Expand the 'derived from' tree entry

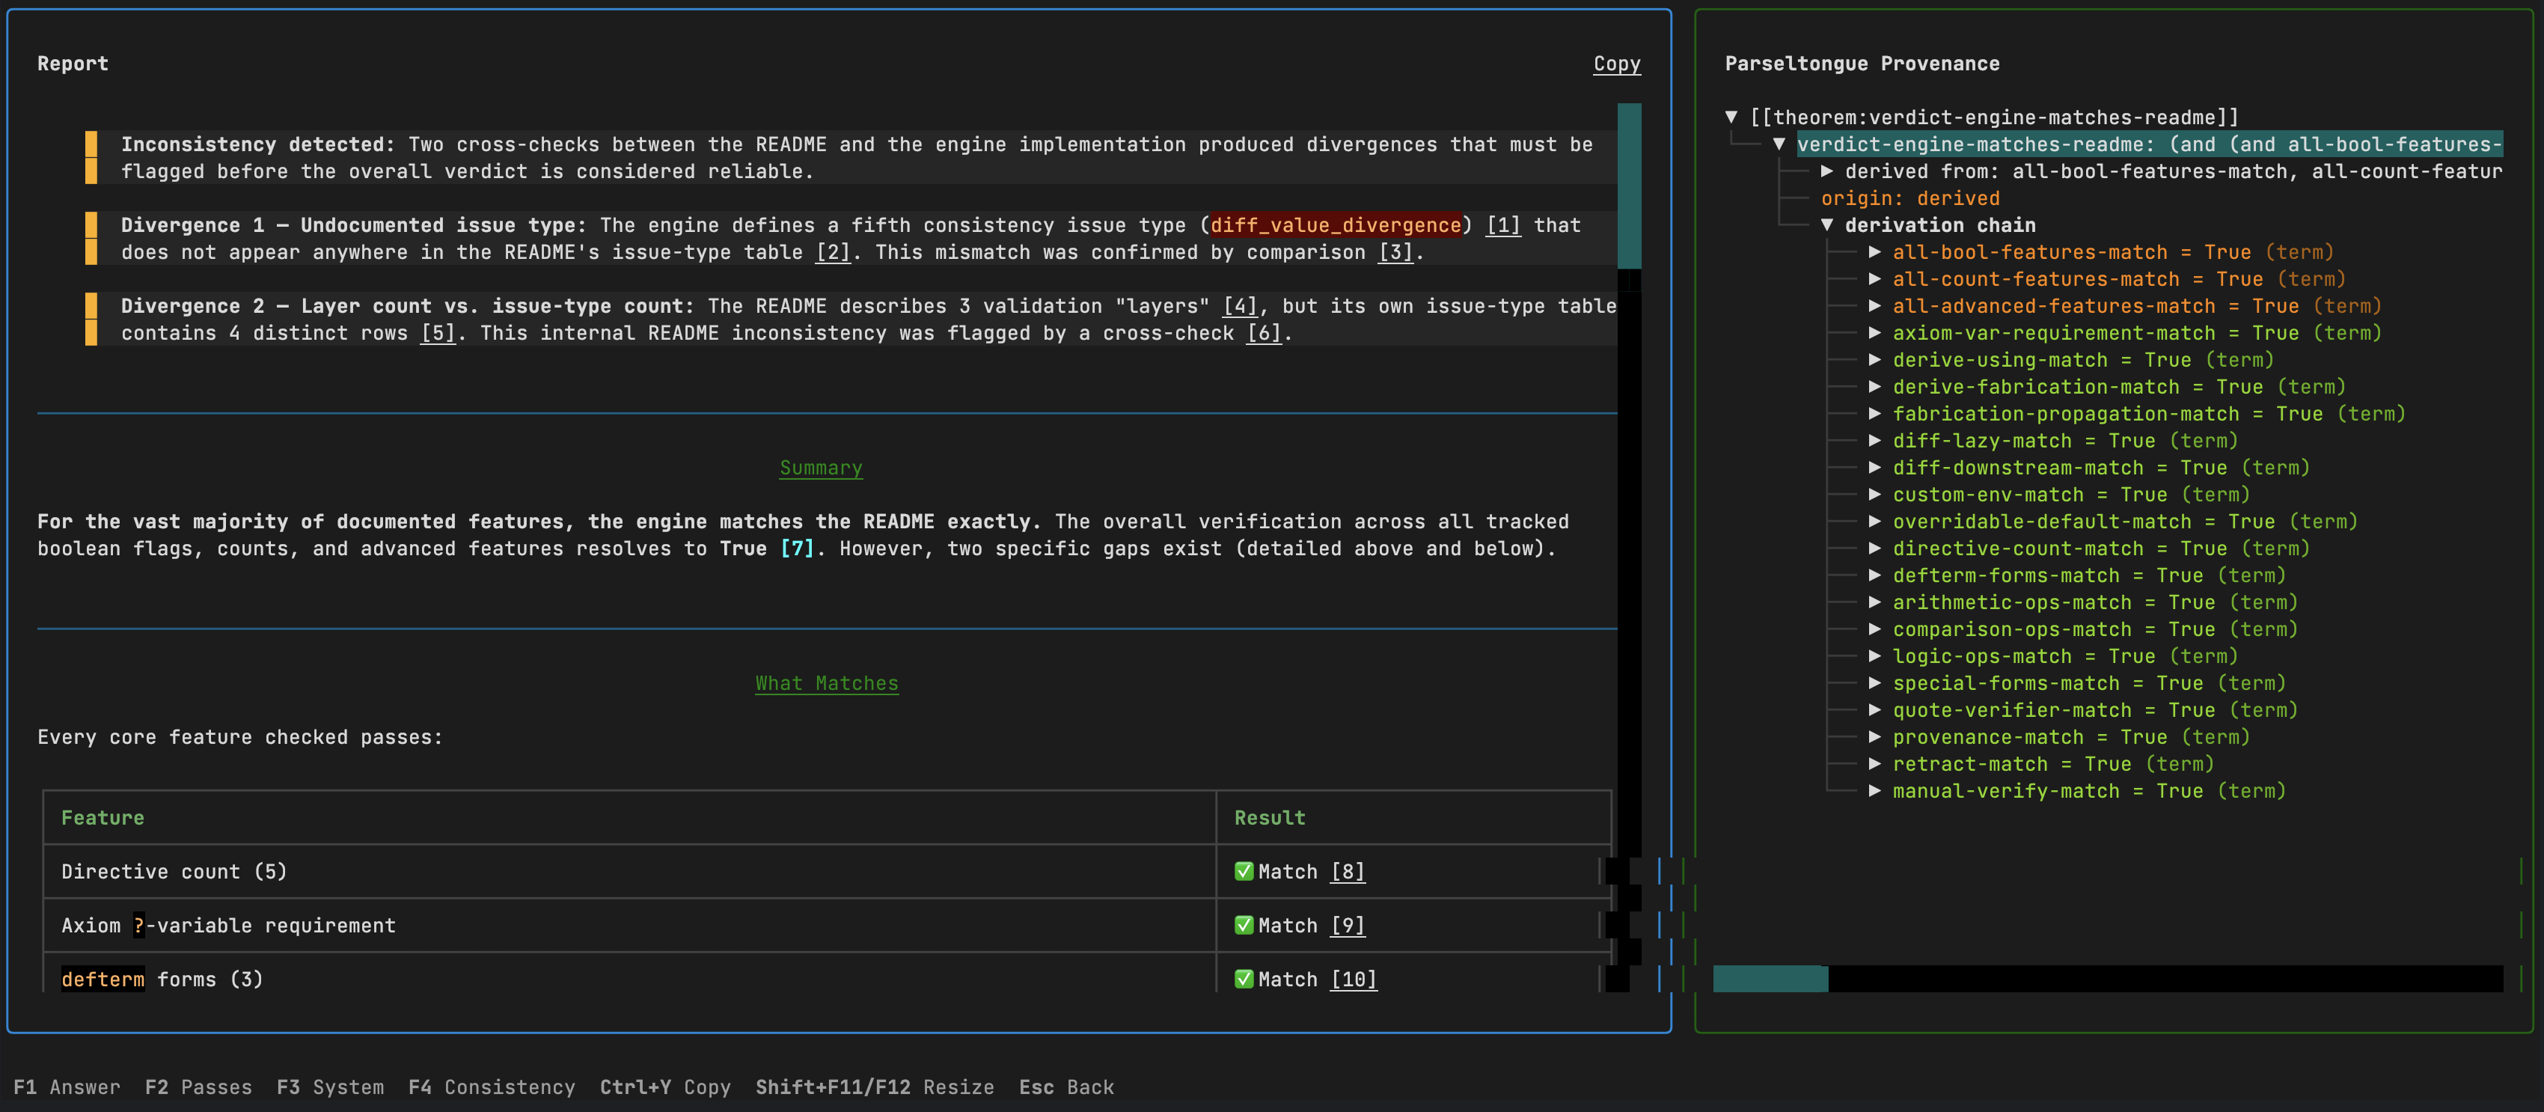point(1827,172)
